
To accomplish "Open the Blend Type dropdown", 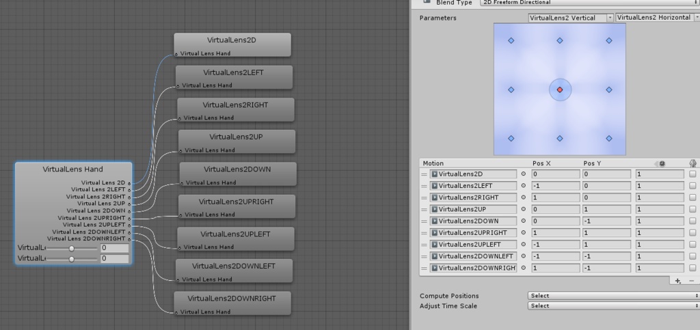I will click(590, 3).
